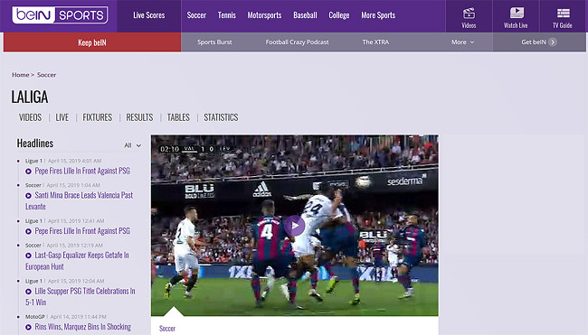Image resolution: width=588 pixels, height=335 pixels.
Task: Switch to the TABLES tab
Action: (178, 117)
